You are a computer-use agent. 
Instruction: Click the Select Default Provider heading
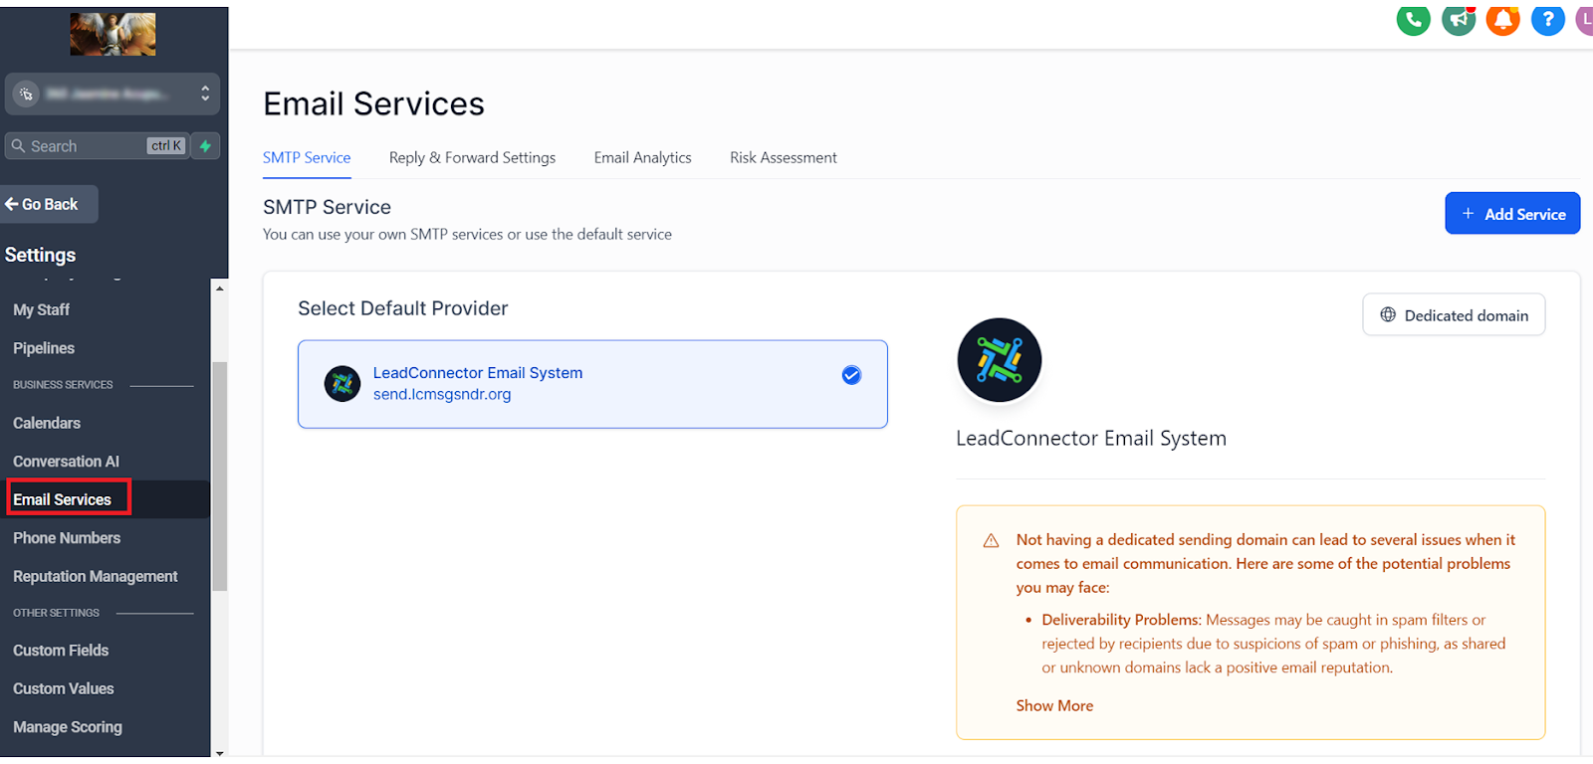pyautogui.click(x=403, y=308)
